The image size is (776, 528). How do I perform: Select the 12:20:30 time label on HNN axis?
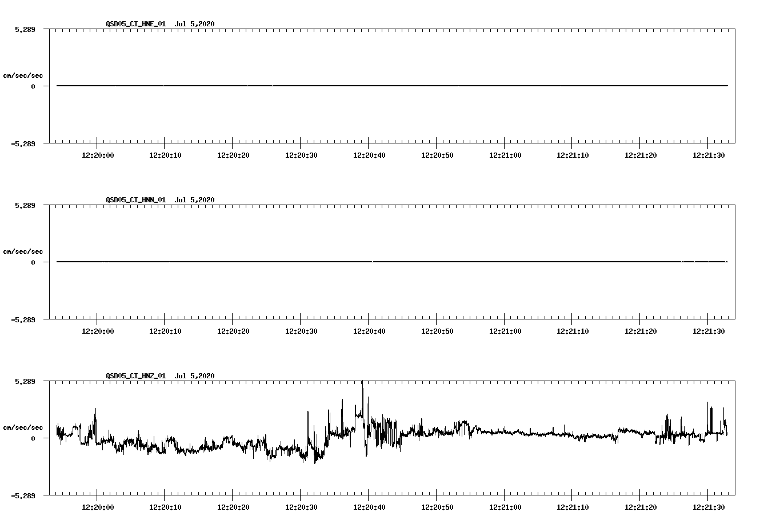click(x=301, y=331)
